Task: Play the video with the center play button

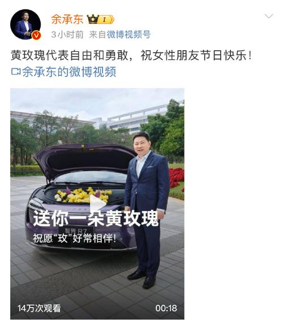Action: coord(97,204)
